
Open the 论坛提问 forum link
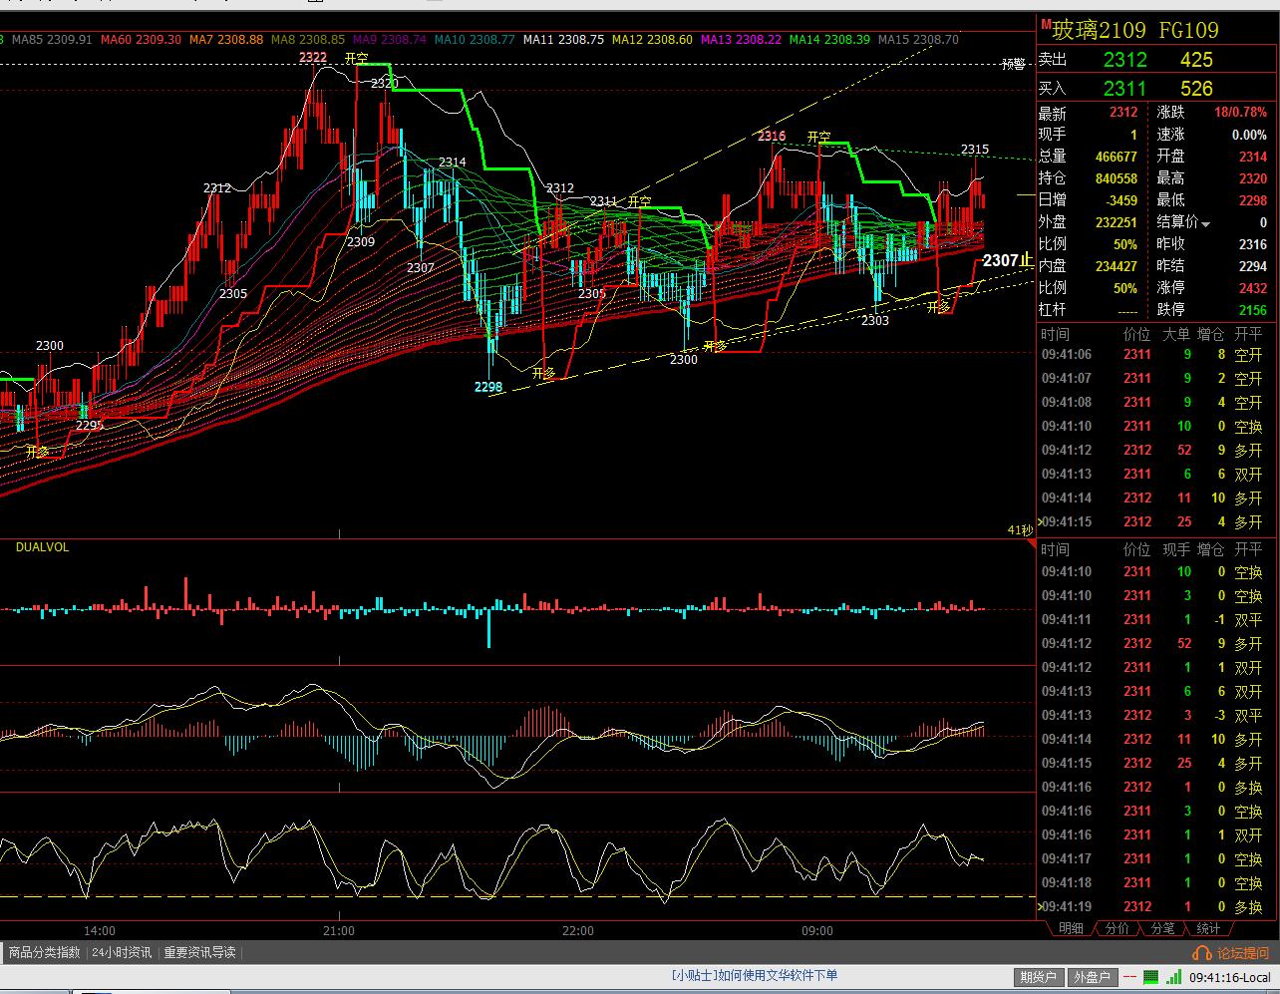tap(1243, 953)
